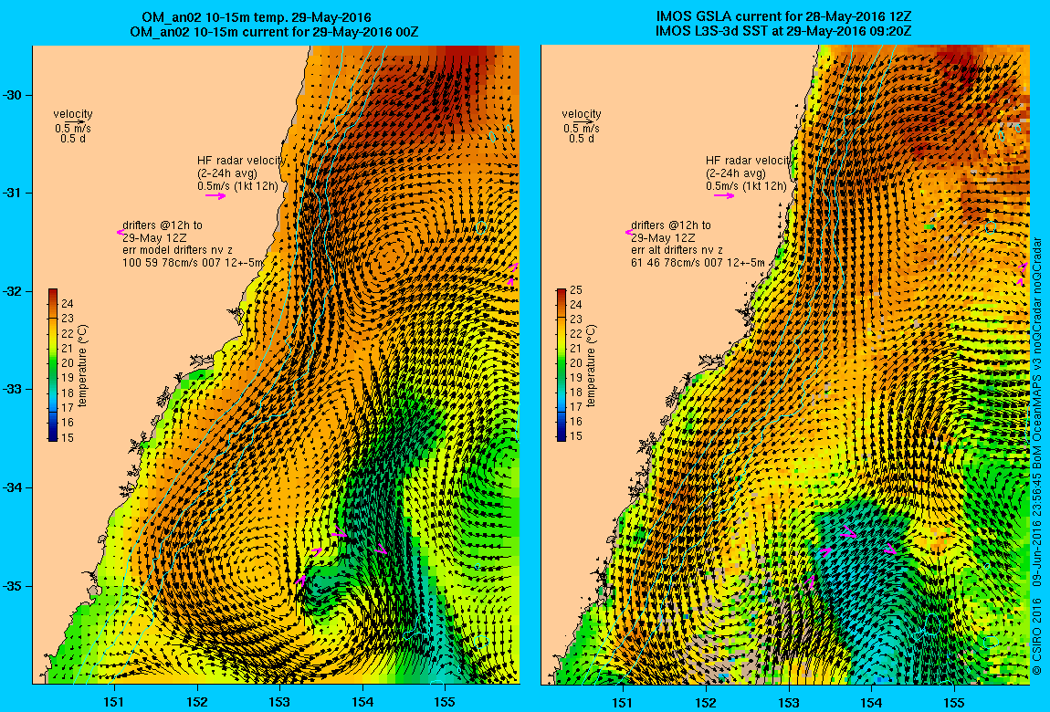Click the '17' tick on right colorbar
Image resolution: width=1050 pixels, height=712 pixels.
tap(576, 407)
